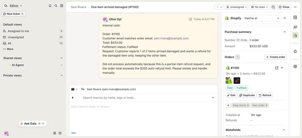Click the To recipient field
Viewport: 302px width, 138px height.
pos(111,89)
